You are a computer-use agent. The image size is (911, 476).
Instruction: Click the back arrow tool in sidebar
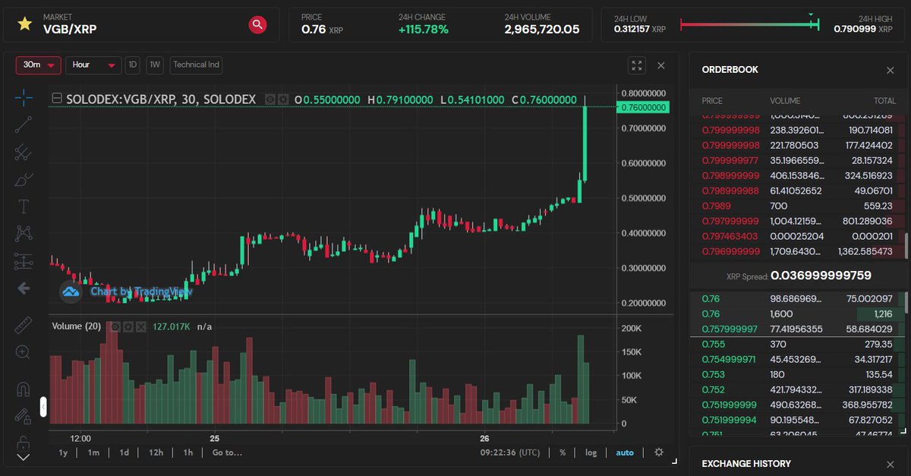click(x=24, y=288)
